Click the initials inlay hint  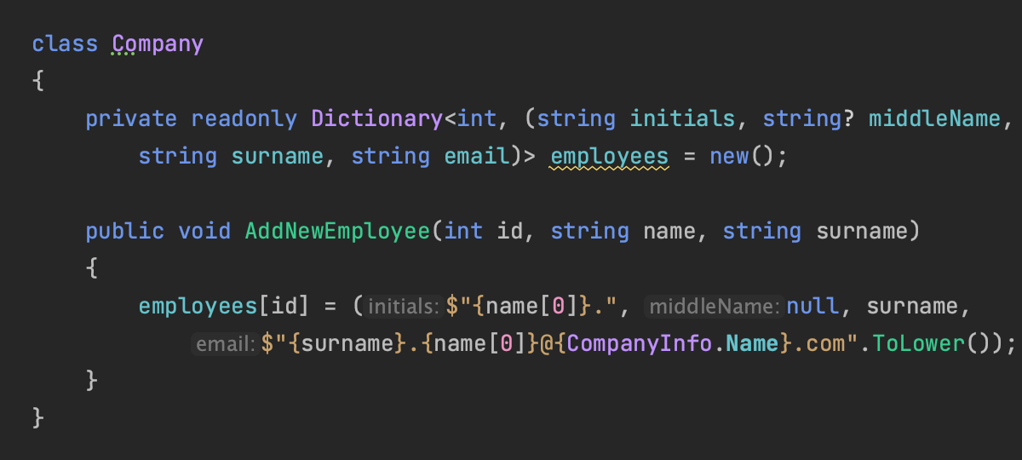(404, 307)
